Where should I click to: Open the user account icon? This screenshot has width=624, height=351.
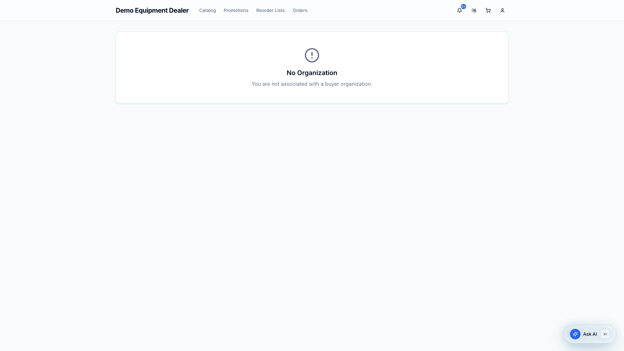[x=502, y=10]
